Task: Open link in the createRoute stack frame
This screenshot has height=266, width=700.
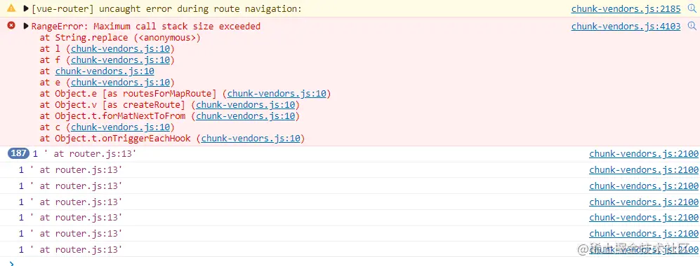Action: coord(246,105)
